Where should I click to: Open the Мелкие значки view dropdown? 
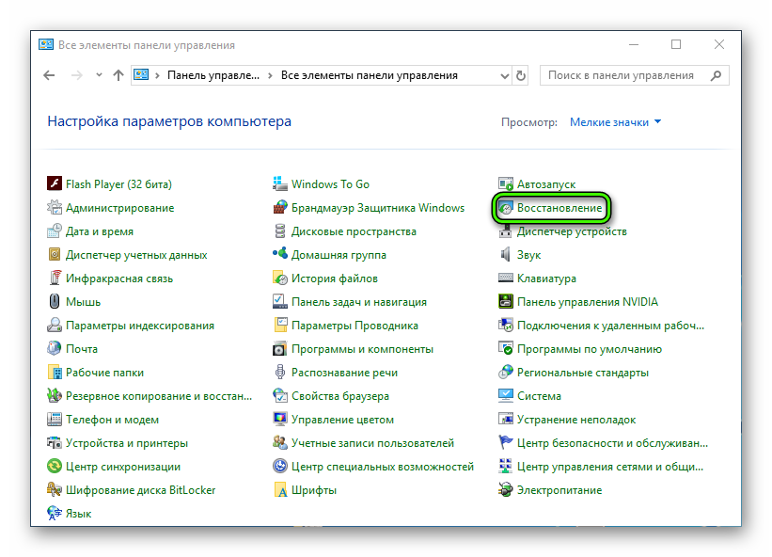pyautogui.click(x=615, y=122)
